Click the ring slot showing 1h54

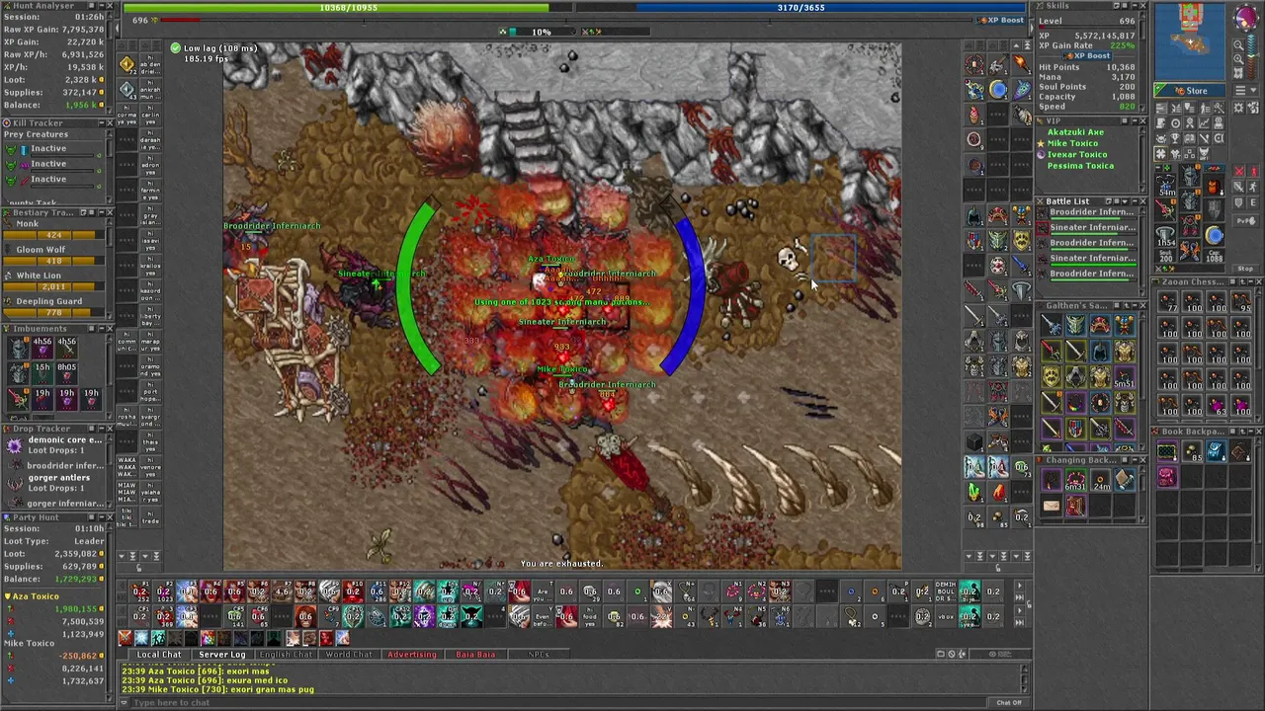point(1165,234)
